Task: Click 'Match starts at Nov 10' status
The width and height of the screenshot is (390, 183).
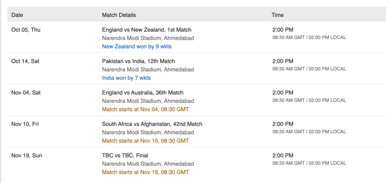Action: point(145,141)
